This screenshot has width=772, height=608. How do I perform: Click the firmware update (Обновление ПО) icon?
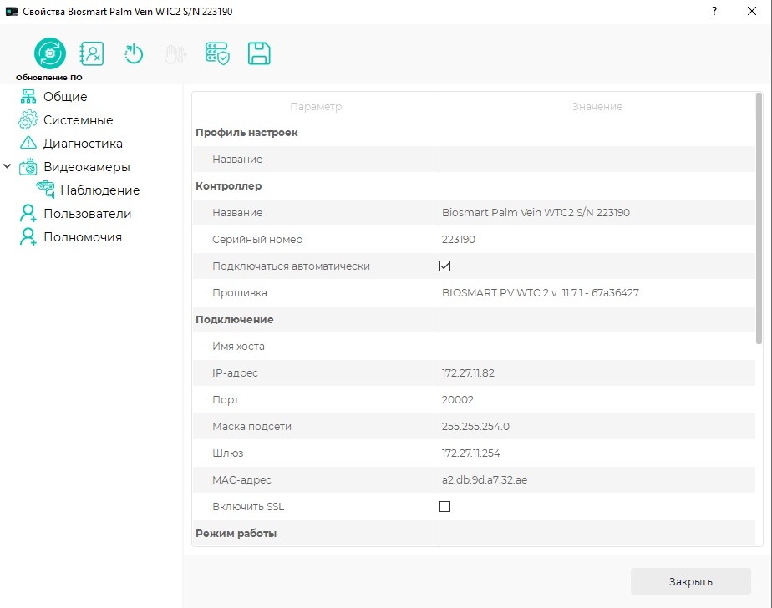[50, 53]
